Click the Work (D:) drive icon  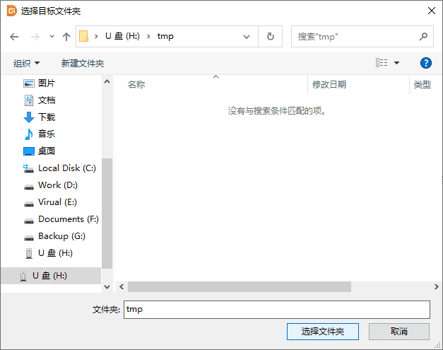28,187
